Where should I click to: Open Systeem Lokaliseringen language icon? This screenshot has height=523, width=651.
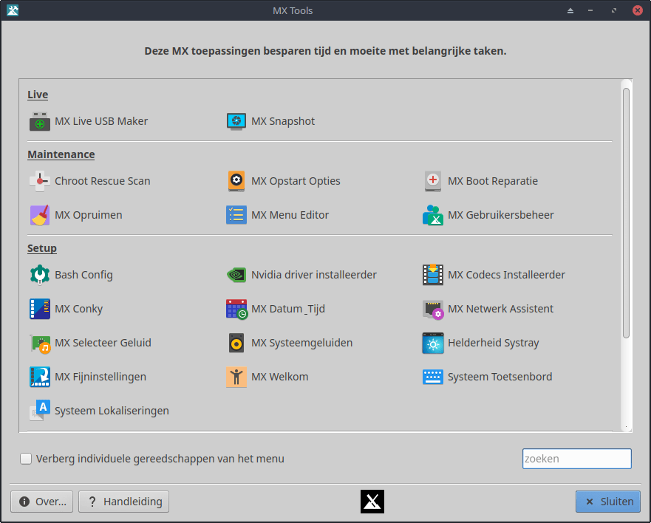40,411
